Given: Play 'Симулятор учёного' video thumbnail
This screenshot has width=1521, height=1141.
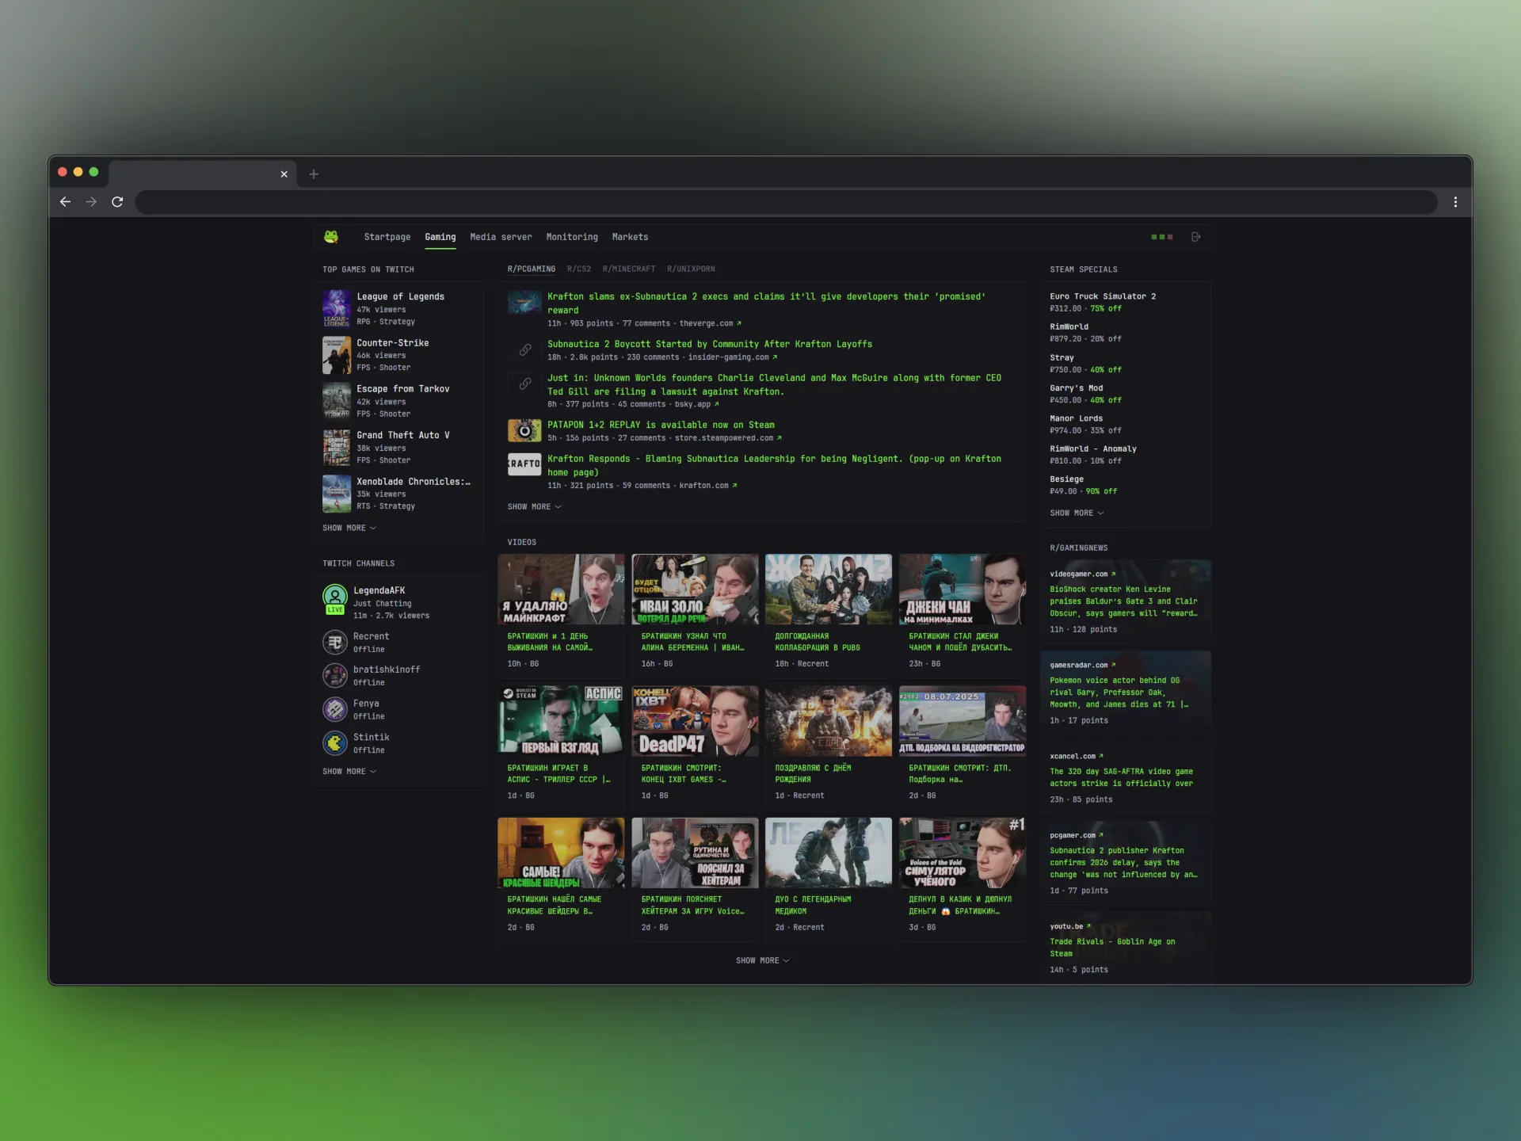Looking at the screenshot, I should pos(963,853).
